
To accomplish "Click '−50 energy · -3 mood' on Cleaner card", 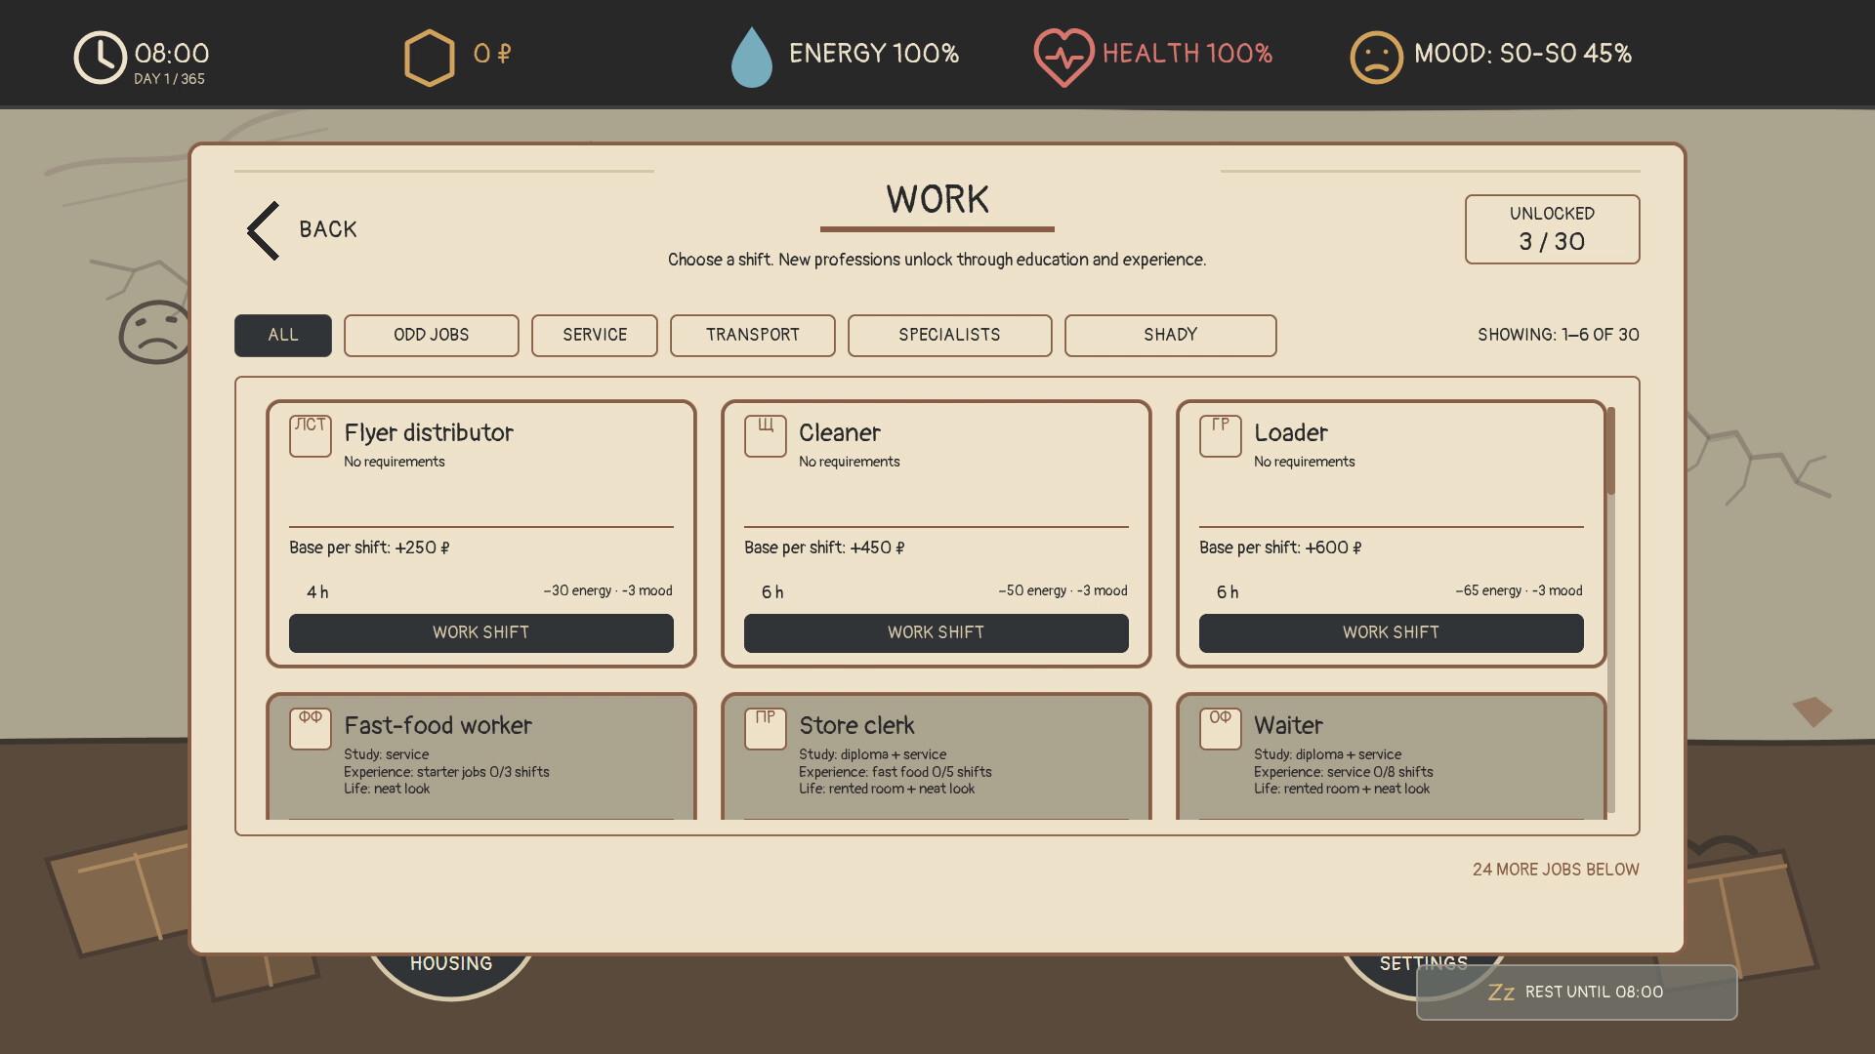I will tap(1062, 591).
